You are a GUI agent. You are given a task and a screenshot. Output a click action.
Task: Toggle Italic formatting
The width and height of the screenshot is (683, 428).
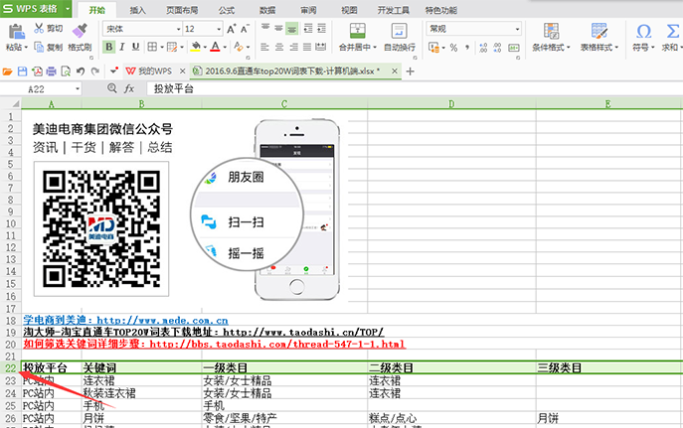122,47
